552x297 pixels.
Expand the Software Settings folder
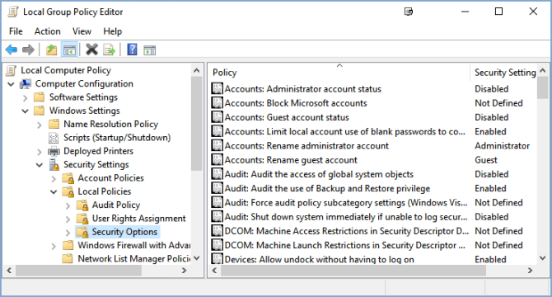pyautogui.click(x=25, y=97)
